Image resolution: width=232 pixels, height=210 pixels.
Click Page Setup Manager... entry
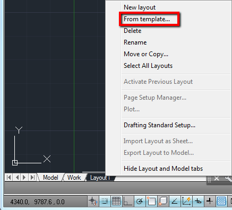(x=155, y=98)
